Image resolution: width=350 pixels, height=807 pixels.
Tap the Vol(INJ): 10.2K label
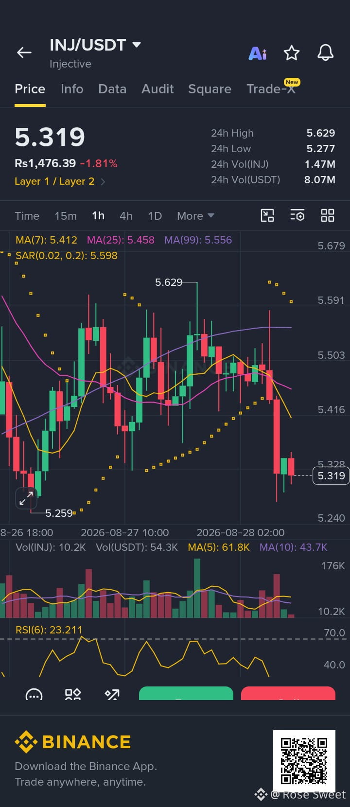coord(51,547)
